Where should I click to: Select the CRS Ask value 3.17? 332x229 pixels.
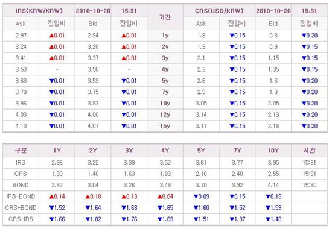click(x=201, y=126)
